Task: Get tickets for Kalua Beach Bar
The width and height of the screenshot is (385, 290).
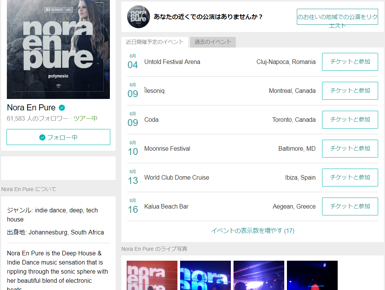Action: pos(350,206)
